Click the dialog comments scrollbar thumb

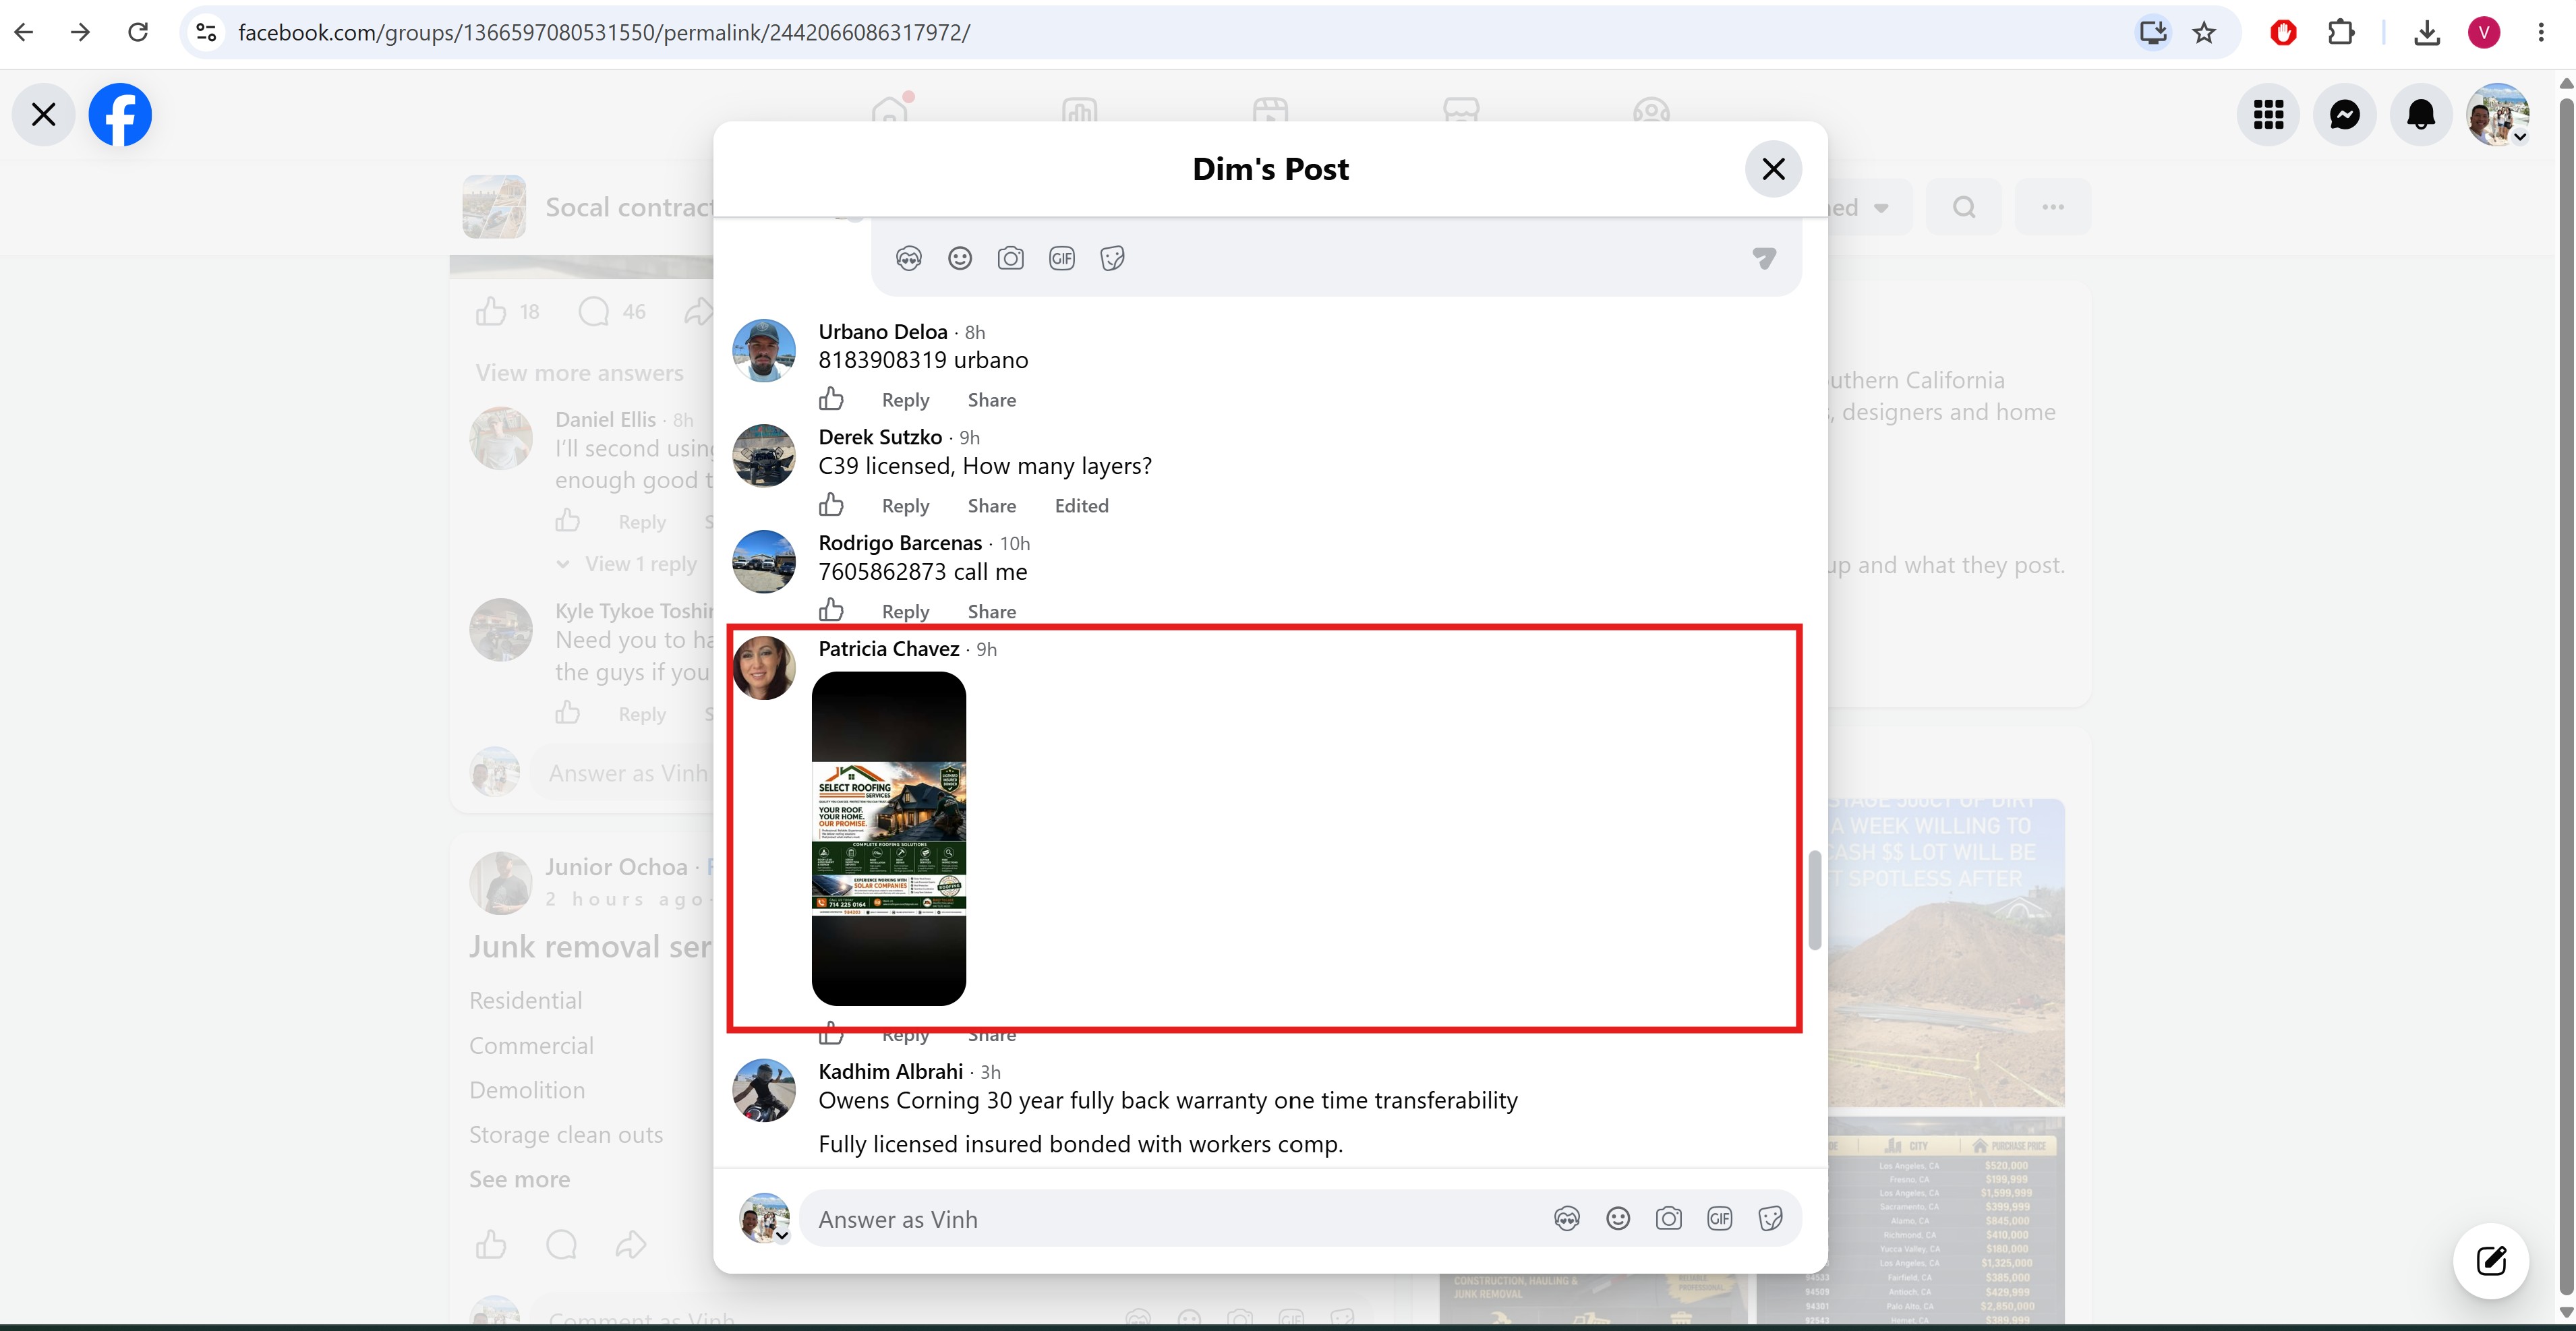1814,900
